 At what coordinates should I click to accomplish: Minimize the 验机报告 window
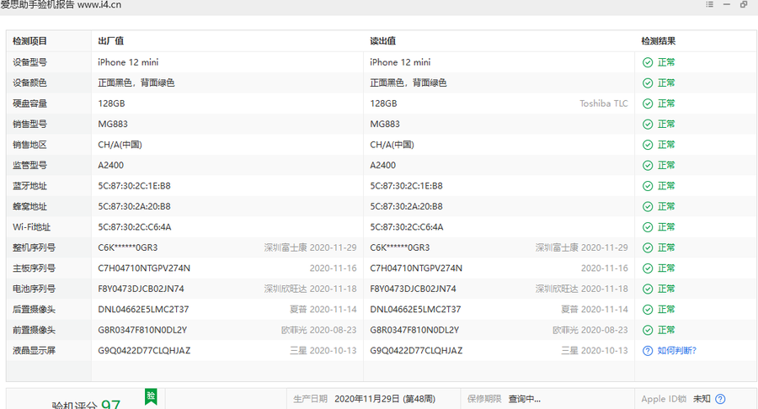tap(727, 5)
